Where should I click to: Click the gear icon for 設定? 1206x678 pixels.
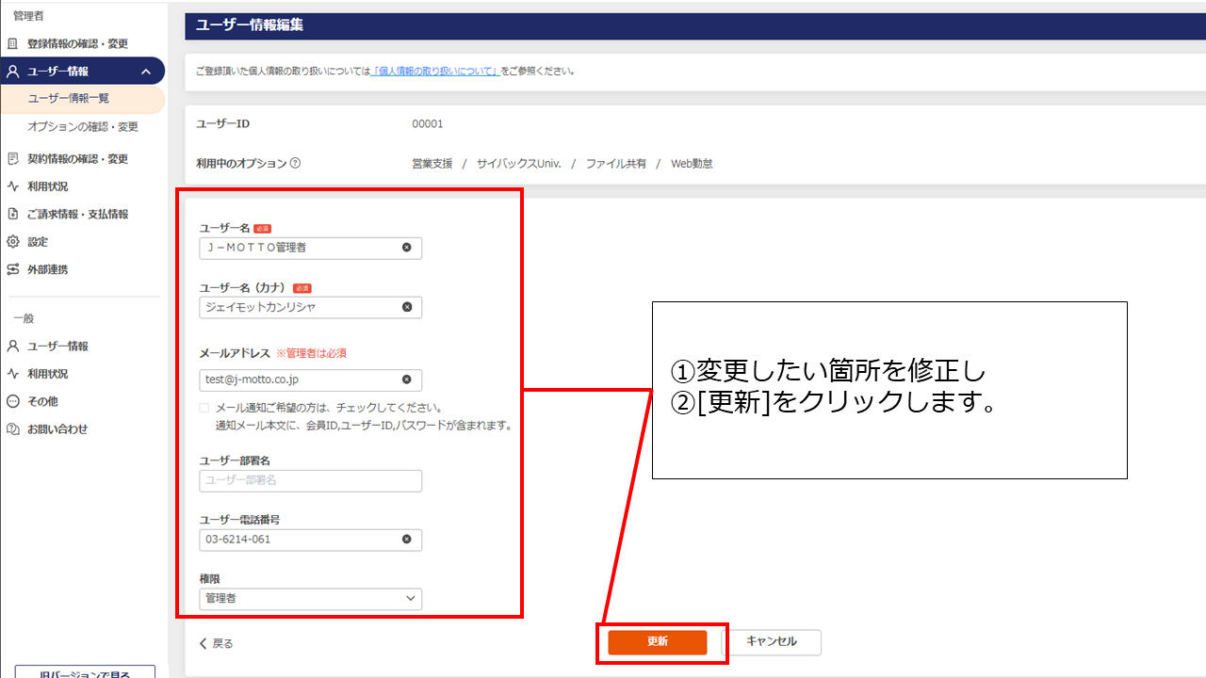coord(13,242)
